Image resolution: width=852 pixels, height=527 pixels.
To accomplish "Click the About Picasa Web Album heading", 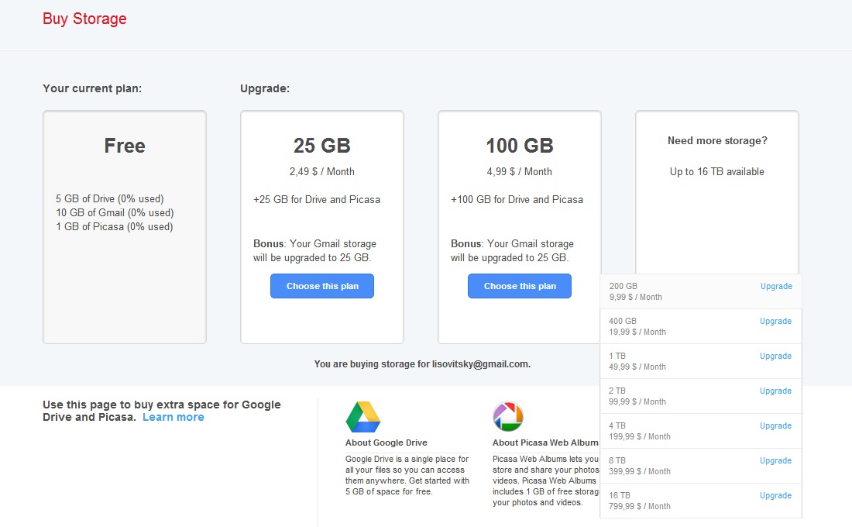I will (x=545, y=443).
